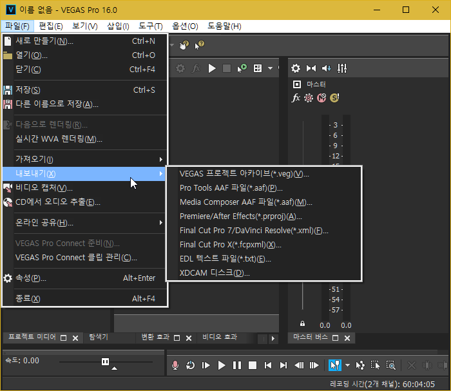Expand the dropdown arrow beside preview layout icon

(x=270, y=68)
